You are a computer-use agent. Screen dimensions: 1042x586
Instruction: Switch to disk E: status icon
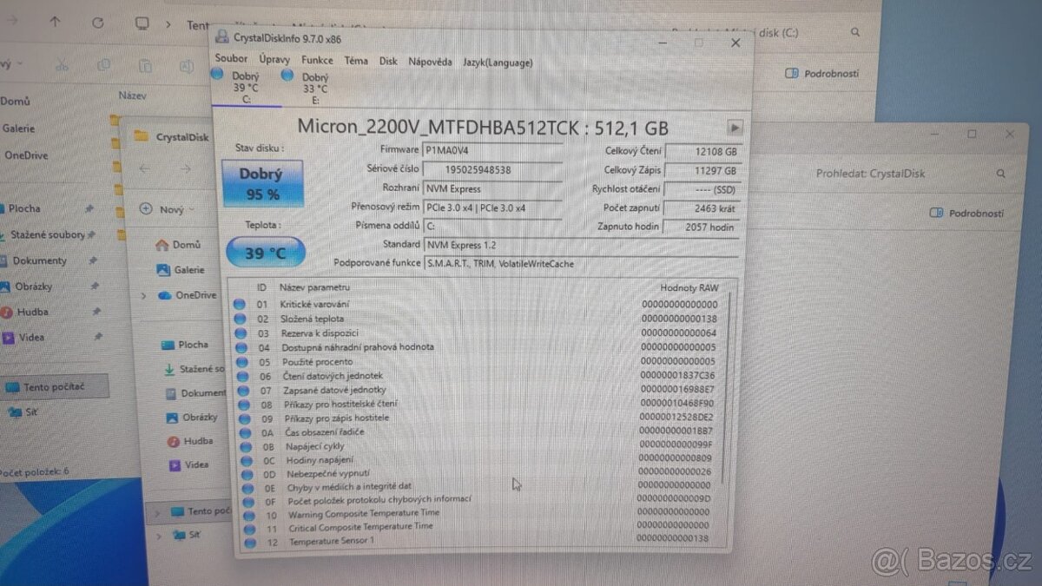pos(288,76)
